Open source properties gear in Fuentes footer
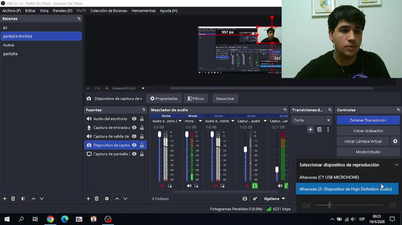The image size is (402, 225). (107, 198)
